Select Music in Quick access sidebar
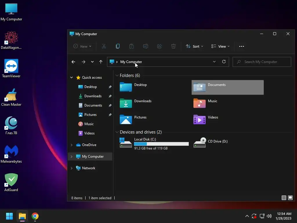The image size is (297, 223). (89, 124)
